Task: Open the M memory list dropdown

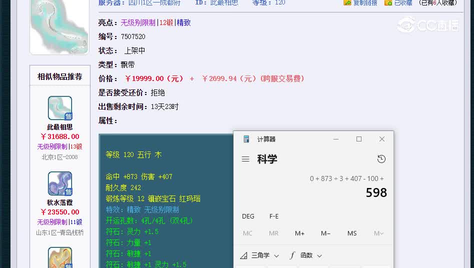Action: 378,233
